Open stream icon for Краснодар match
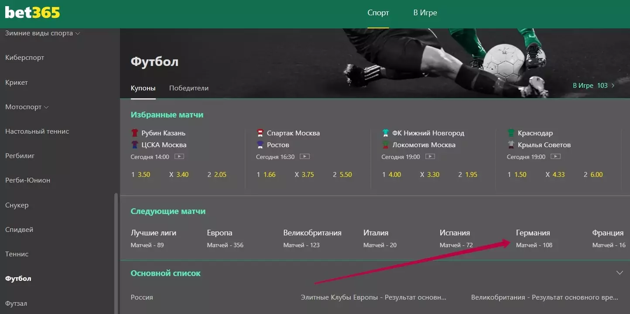Viewport: 630px width, 314px height. coord(555,156)
